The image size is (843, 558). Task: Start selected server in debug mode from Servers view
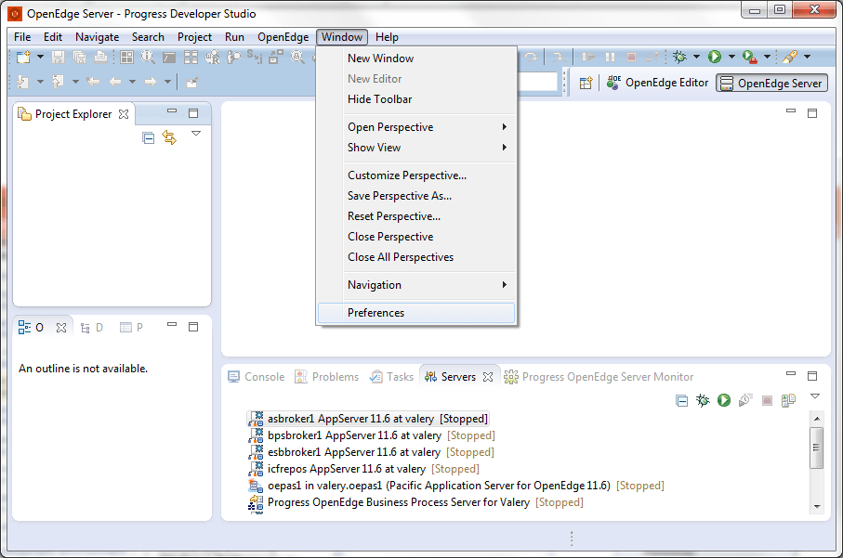point(703,400)
